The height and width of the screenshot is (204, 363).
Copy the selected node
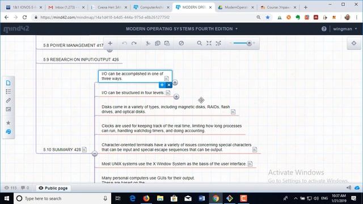158,43
